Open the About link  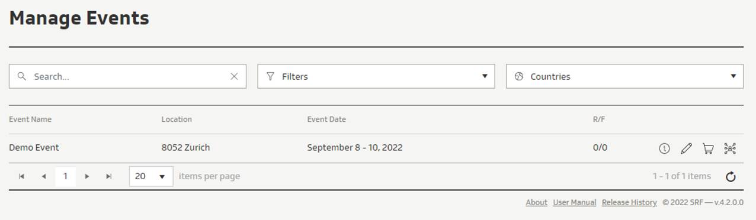tap(536, 202)
